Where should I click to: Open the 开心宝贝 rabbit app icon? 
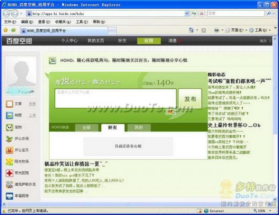9,150
